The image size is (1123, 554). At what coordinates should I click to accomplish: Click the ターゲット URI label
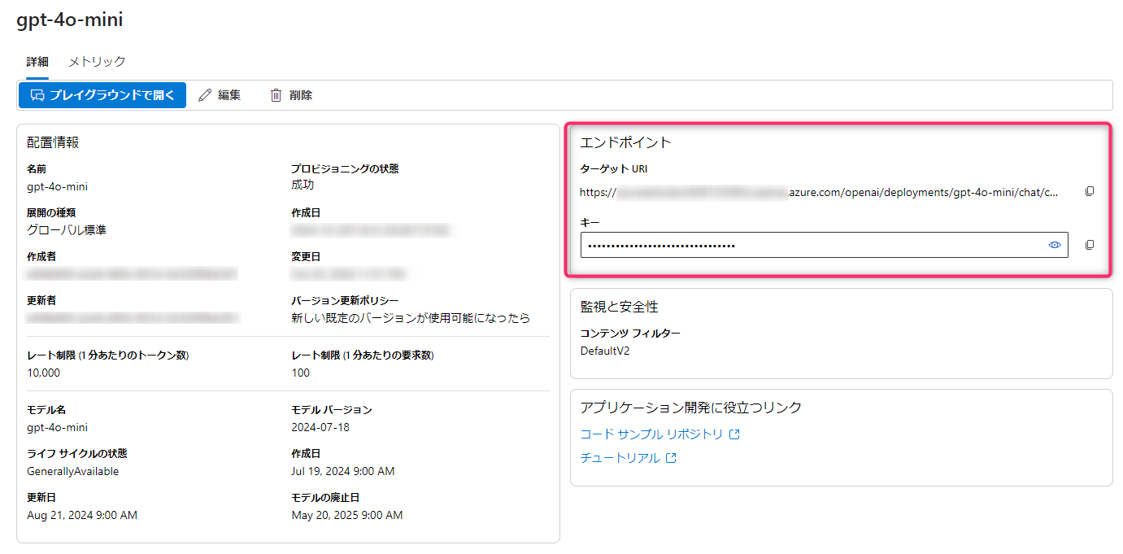[x=613, y=169]
